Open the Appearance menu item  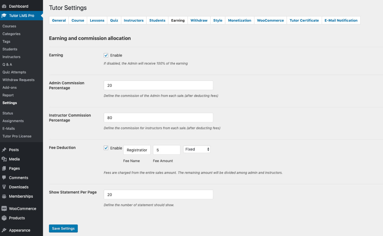tap(21, 230)
